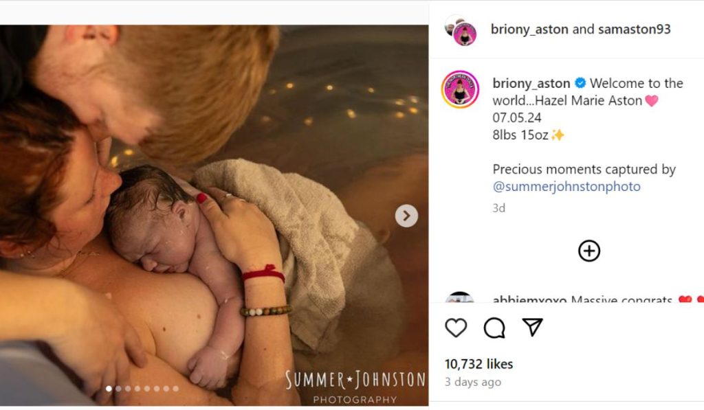Load more comments with plus circle
The image size is (704, 410).
tap(588, 251)
